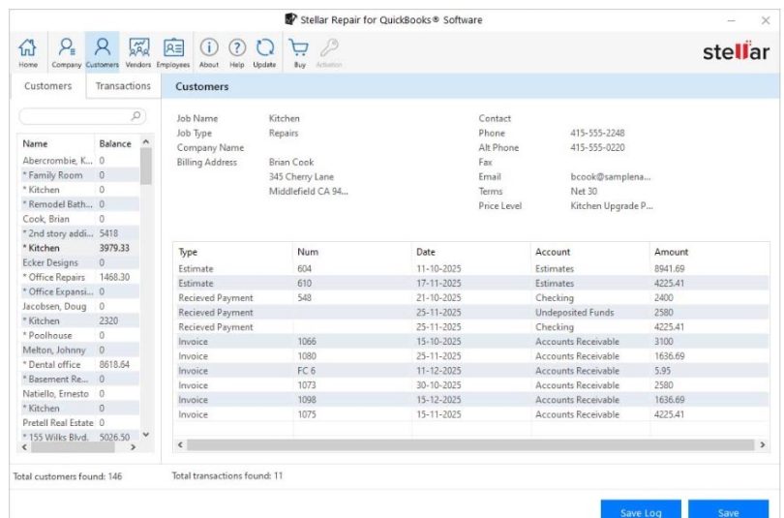The image size is (784, 518).
Task: Select the Office Expansi... job
Action: [79, 291]
